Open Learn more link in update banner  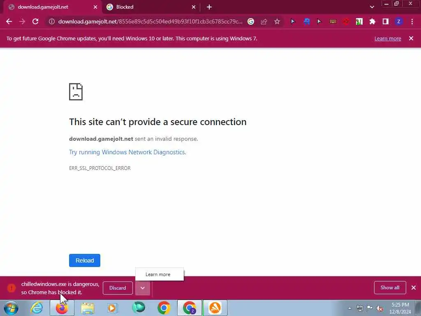pyautogui.click(x=388, y=38)
